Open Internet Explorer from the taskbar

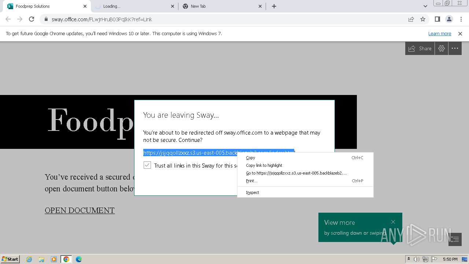point(29,259)
